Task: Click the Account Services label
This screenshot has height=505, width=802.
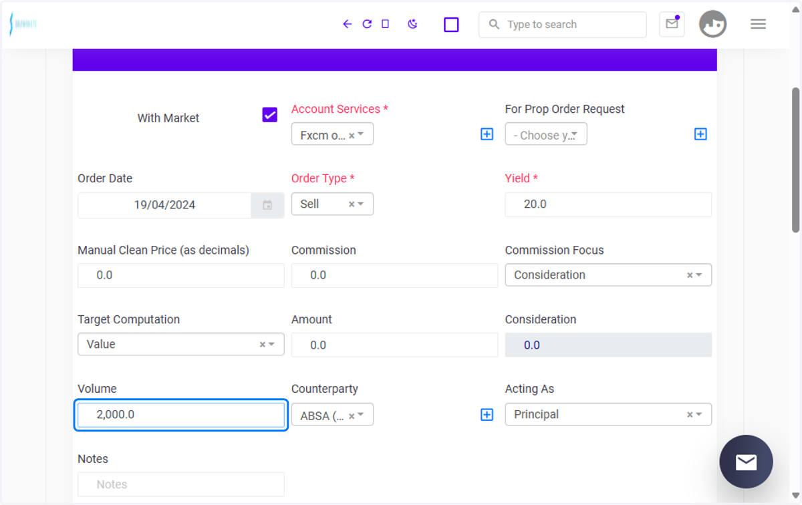Action: tap(340, 109)
